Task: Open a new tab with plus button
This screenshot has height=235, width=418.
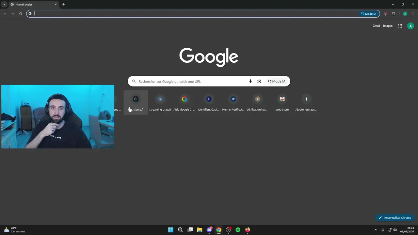Action: coord(63,5)
